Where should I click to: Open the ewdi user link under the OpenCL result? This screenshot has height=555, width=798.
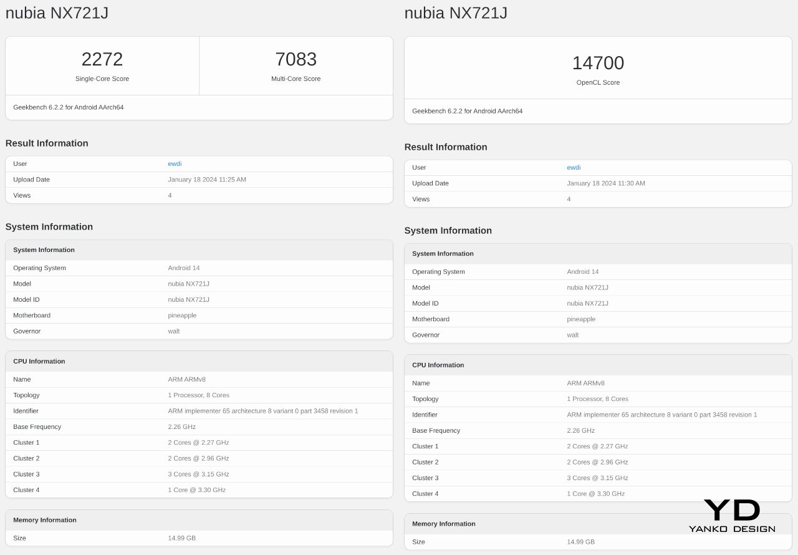(574, 168)
